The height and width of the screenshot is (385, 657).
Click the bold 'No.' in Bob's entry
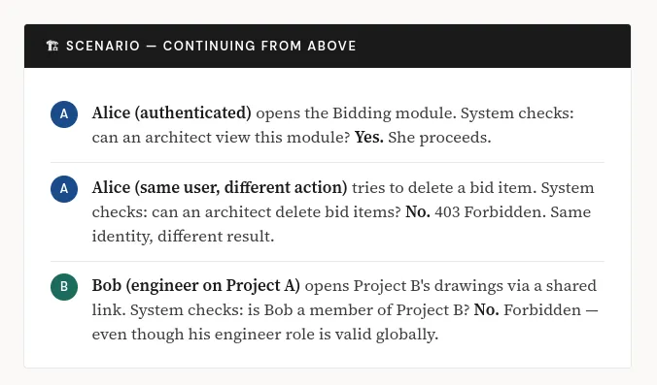coord(486,310)
